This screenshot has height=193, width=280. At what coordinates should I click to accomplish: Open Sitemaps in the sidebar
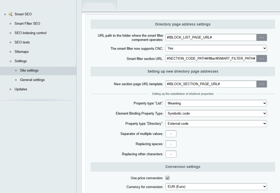[x=22, y=52]
